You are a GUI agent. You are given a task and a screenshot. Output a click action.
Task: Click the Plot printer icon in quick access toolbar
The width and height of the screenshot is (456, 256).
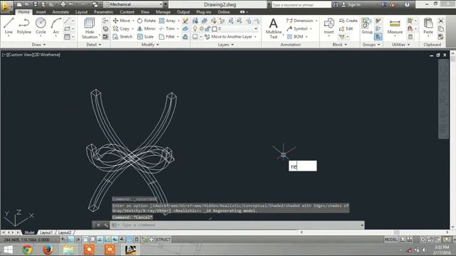(63, 4)
